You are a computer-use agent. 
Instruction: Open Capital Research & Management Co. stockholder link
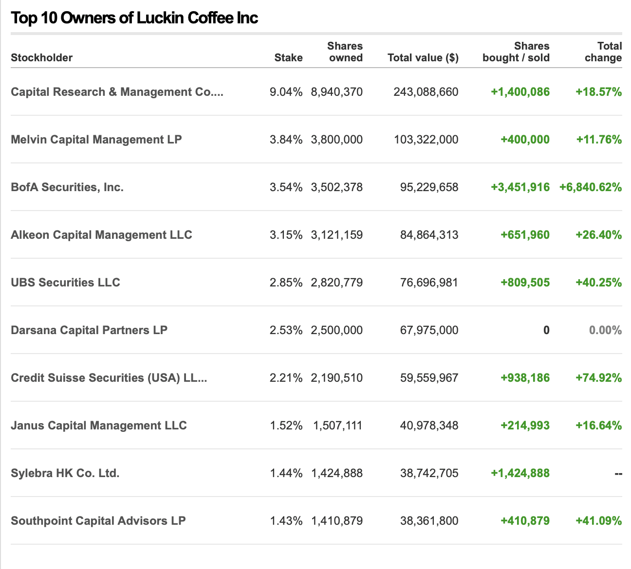117,92
